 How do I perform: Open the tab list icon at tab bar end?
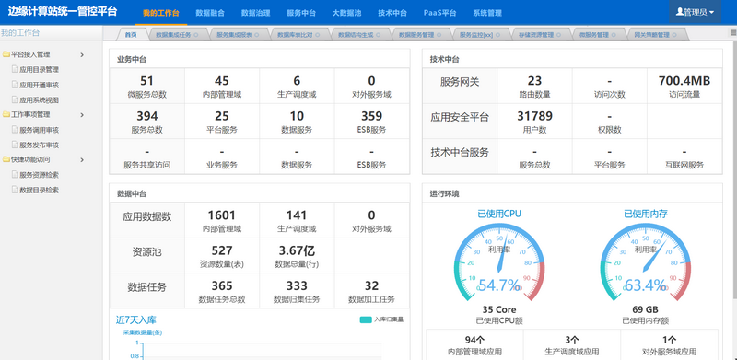pos(733,33)
